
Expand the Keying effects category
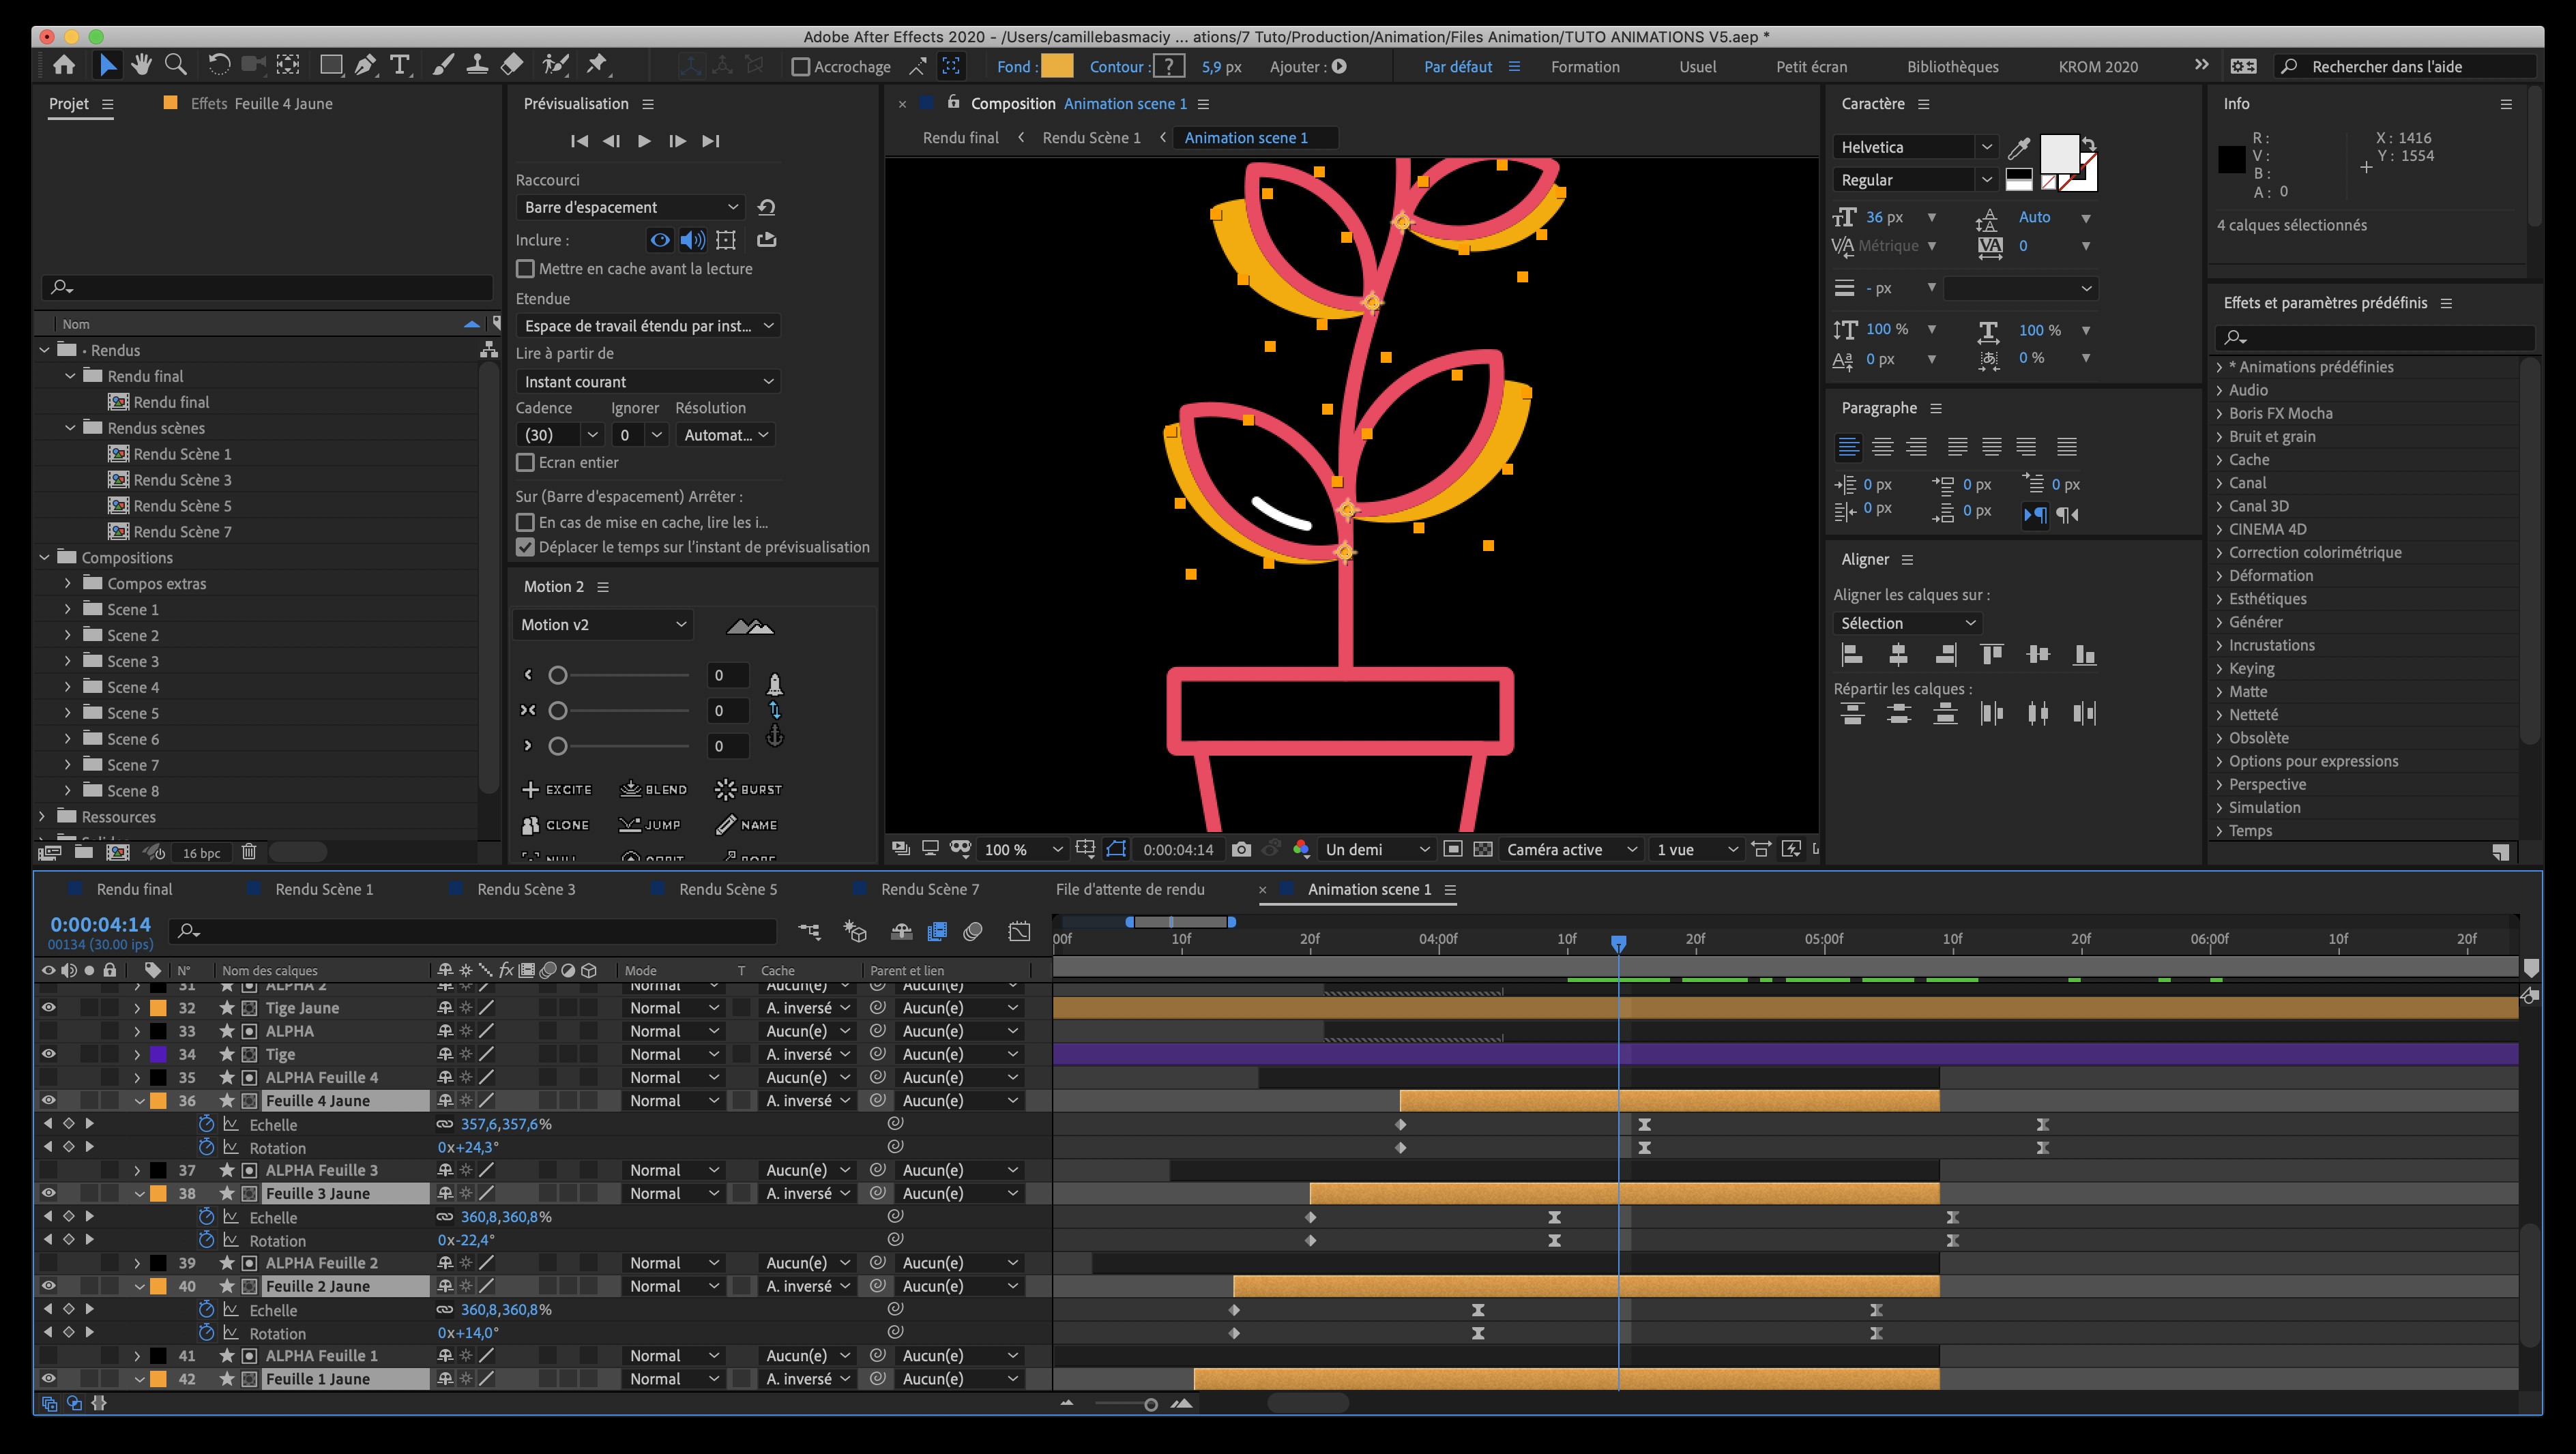(2219, 669)
